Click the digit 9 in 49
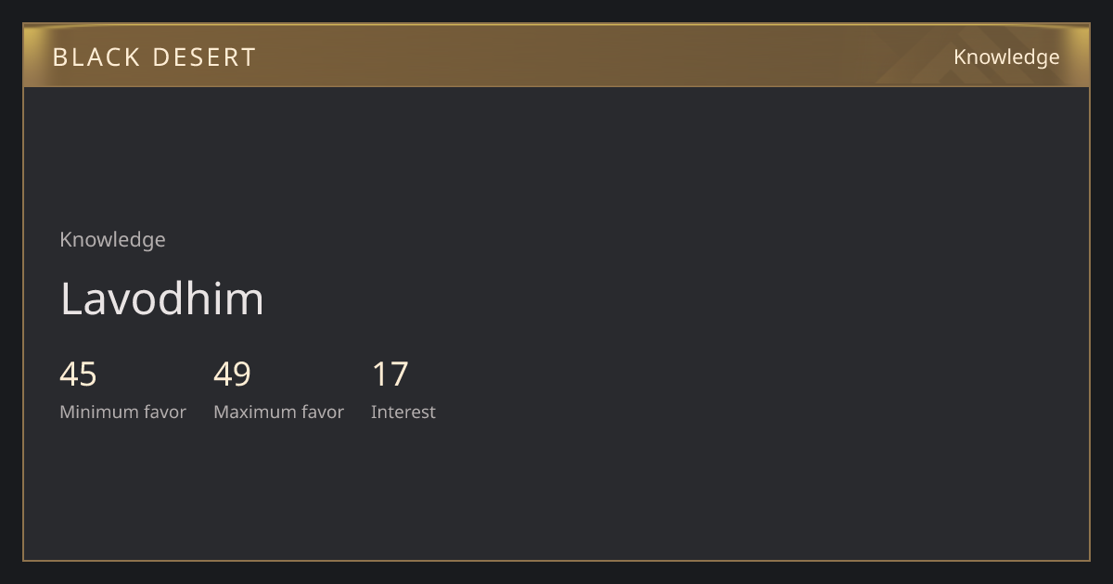The width and height of the screenshot is (1113, 584). pyautogui.click(x=242, y=375)
